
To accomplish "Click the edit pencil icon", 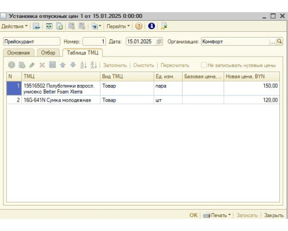I will click(32, 65).
